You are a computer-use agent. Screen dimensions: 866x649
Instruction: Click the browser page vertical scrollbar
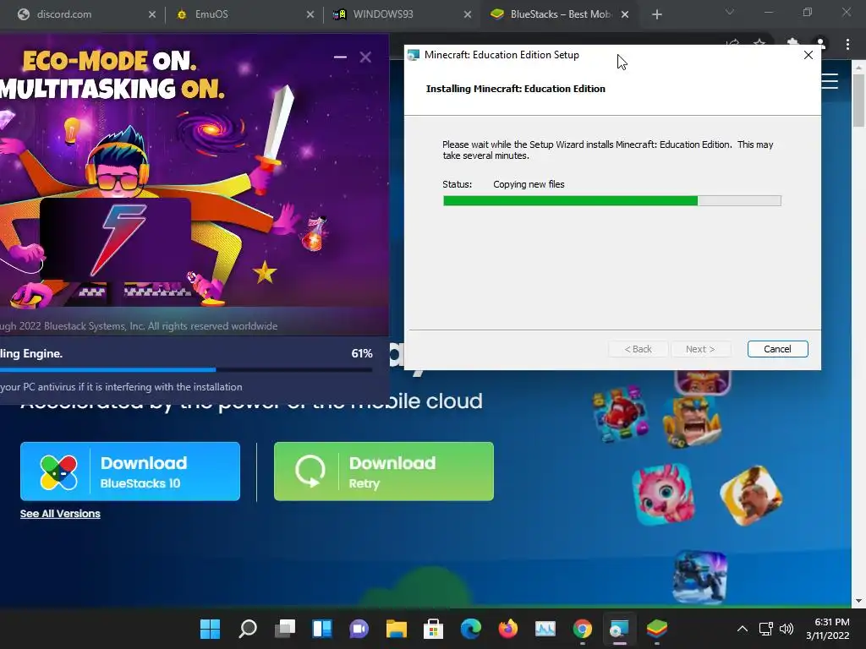[858, 100]
